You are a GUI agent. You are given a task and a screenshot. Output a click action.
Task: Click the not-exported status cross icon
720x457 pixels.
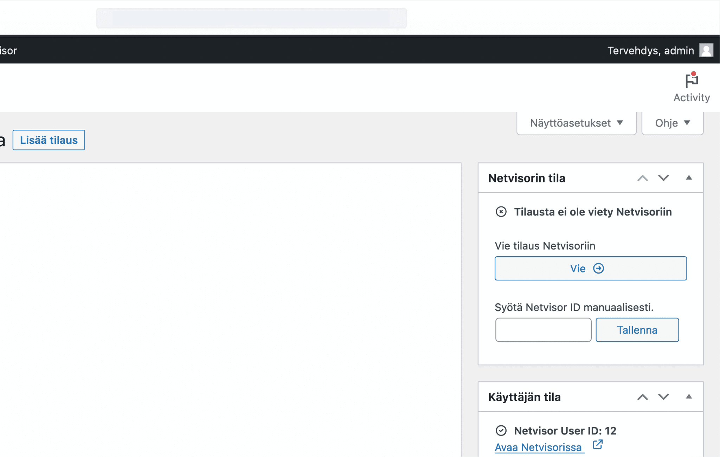(x=501, y=212)
